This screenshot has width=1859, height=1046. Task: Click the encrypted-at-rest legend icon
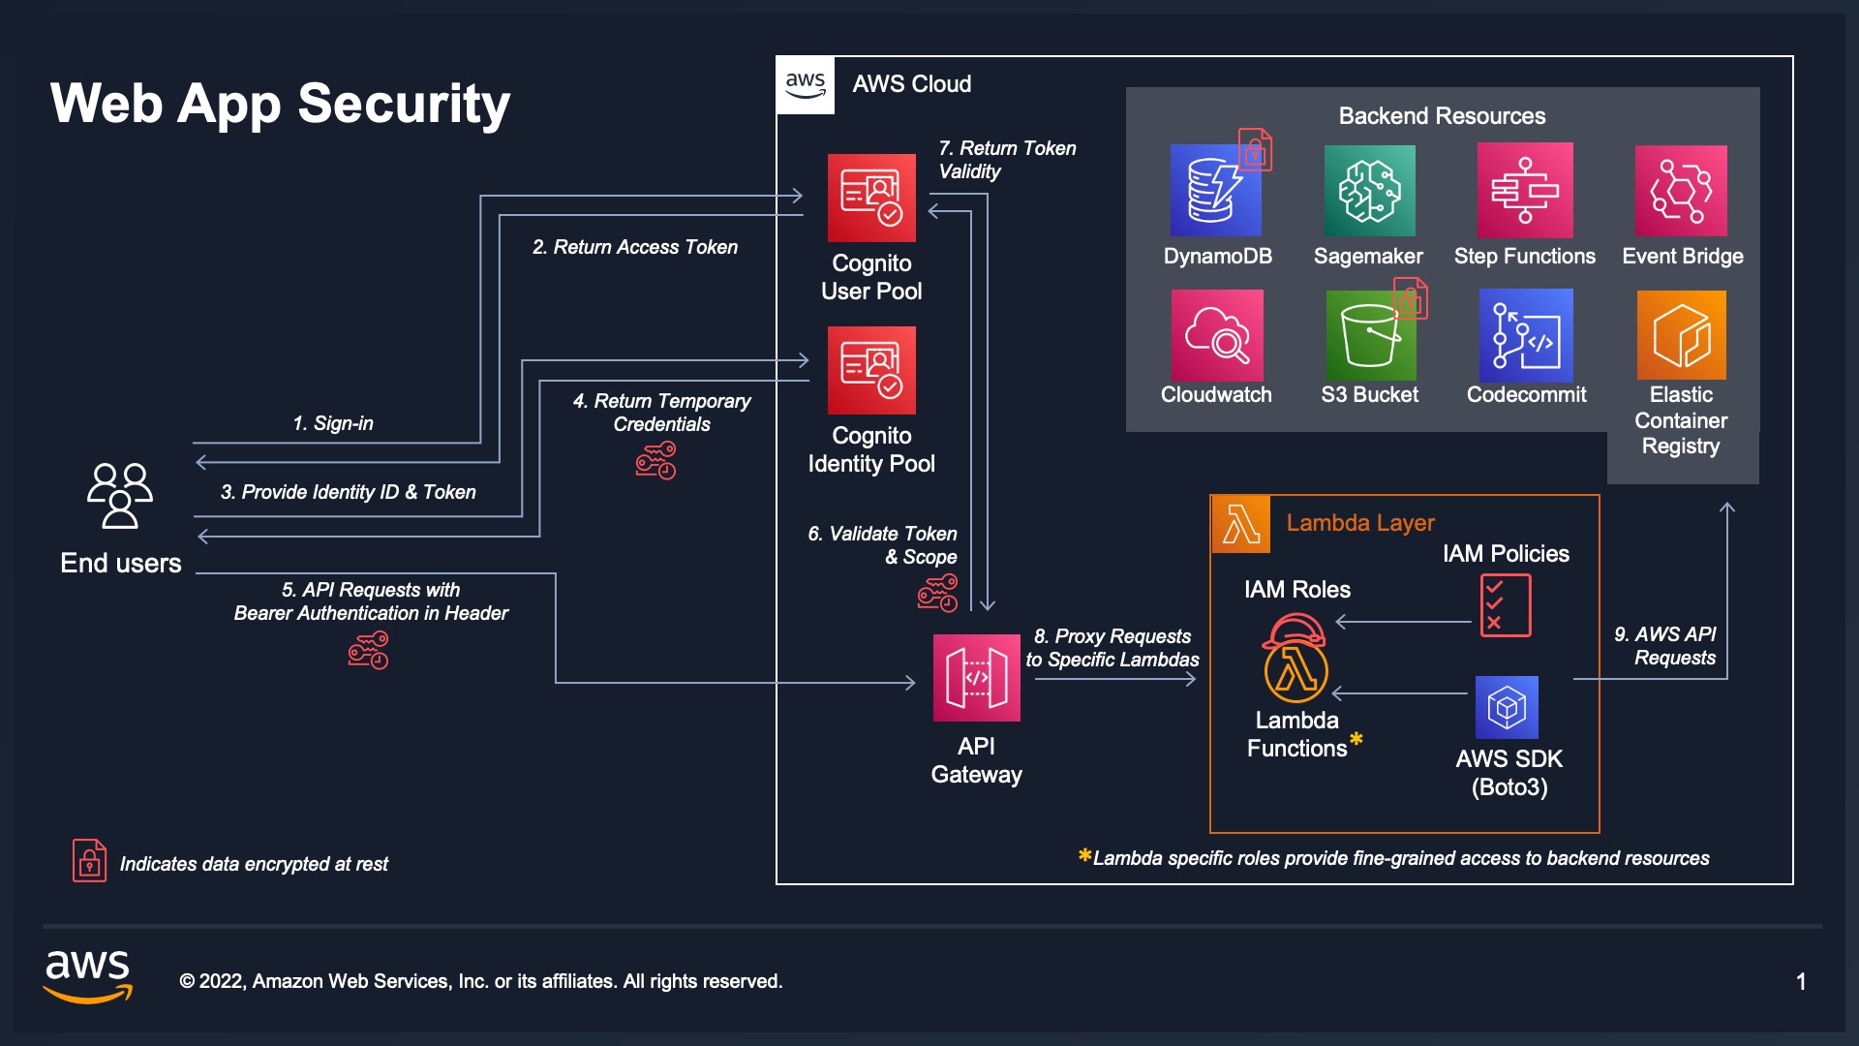click(x=89, y=860)
